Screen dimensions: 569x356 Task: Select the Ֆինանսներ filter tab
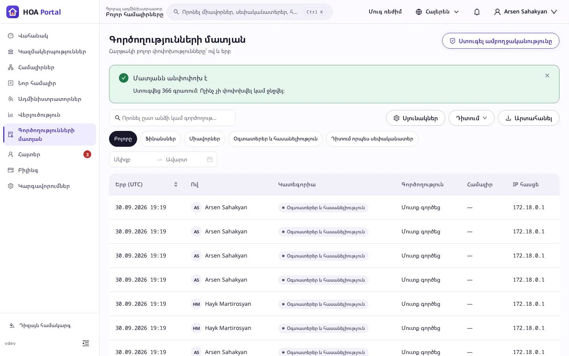(x=160, y=139)
